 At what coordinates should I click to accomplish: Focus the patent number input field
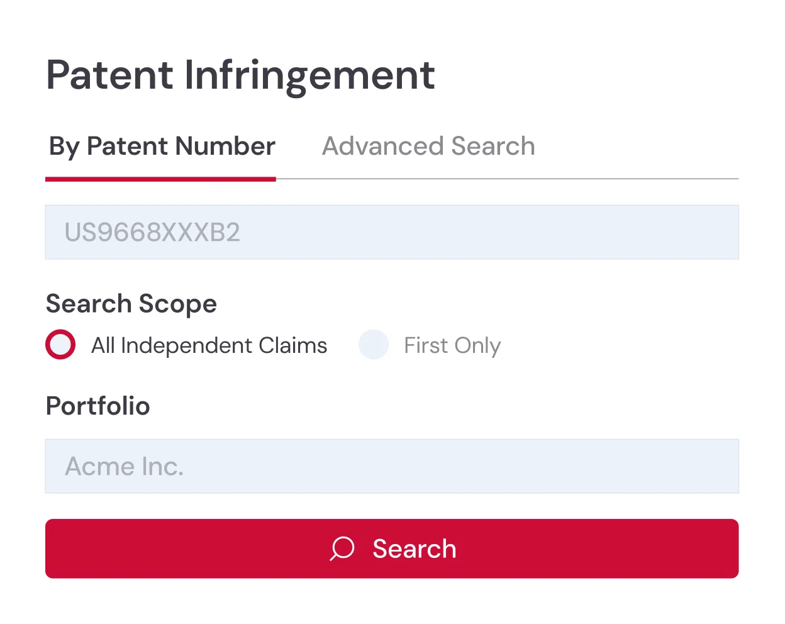(x=392, y=232)
